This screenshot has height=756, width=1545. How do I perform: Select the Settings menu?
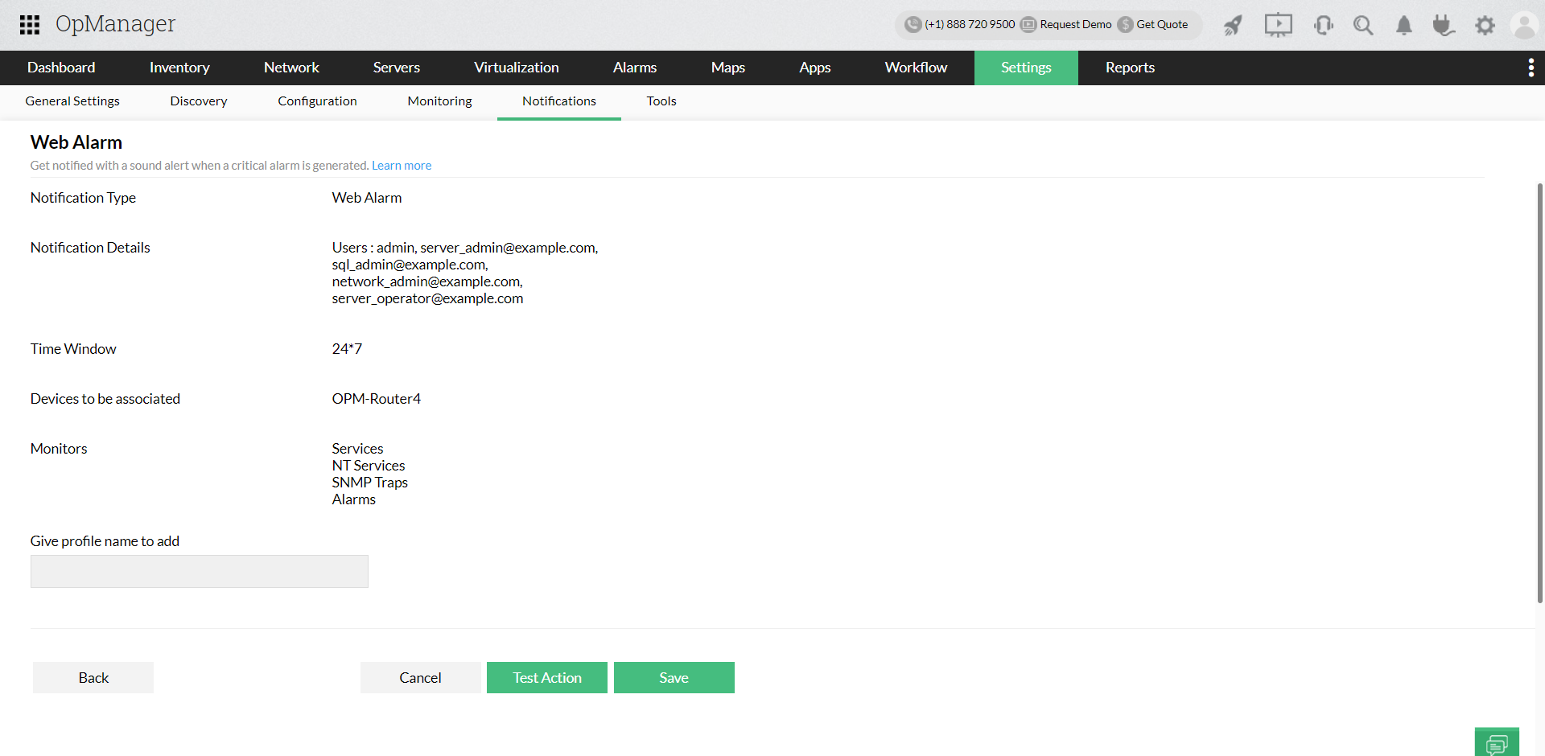[1026, 68]
